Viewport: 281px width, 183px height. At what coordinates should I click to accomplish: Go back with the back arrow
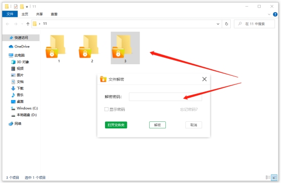click(x=8, y=24)
